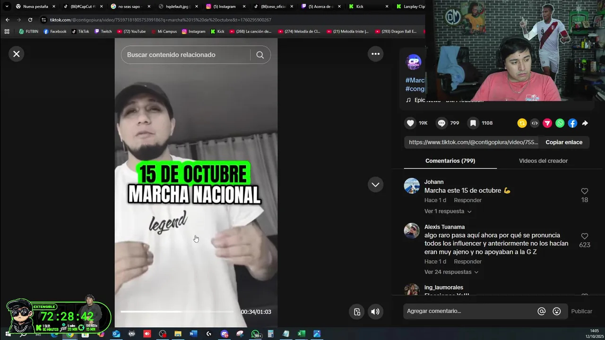The height and width of the screenshot is (340, 605).
Task: Open site info icon in address bar
Action: (43, 20)
